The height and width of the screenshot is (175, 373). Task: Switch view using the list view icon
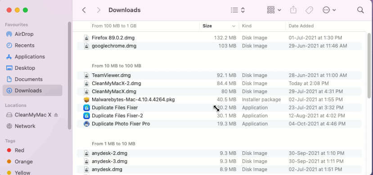tap(234, 10)
